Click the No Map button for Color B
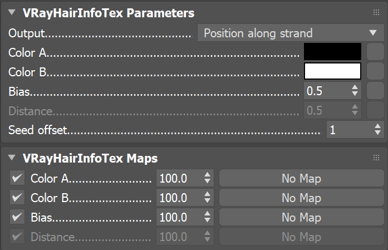Image resolution: width=388 pixels, height=250 pixels. tap(302, 198)
